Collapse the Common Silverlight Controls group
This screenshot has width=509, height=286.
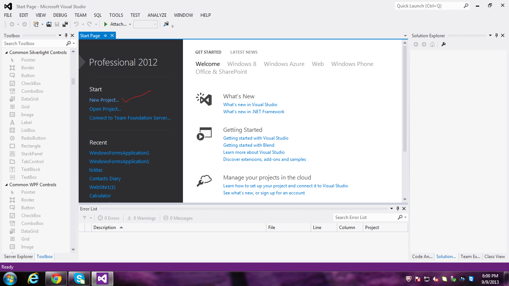6,53
